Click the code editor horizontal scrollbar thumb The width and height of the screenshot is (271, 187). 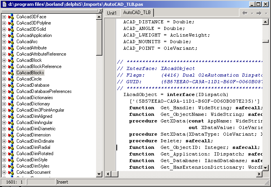(x=114, y=174)
